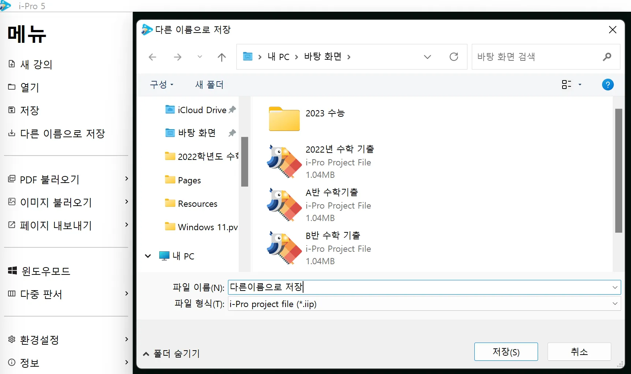631x374 pixels.
Task: Go up one folder level arrow
Action: click(x=222, y=57)
